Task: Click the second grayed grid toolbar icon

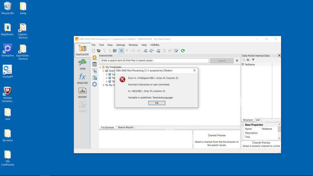Action: click(170, 51)
